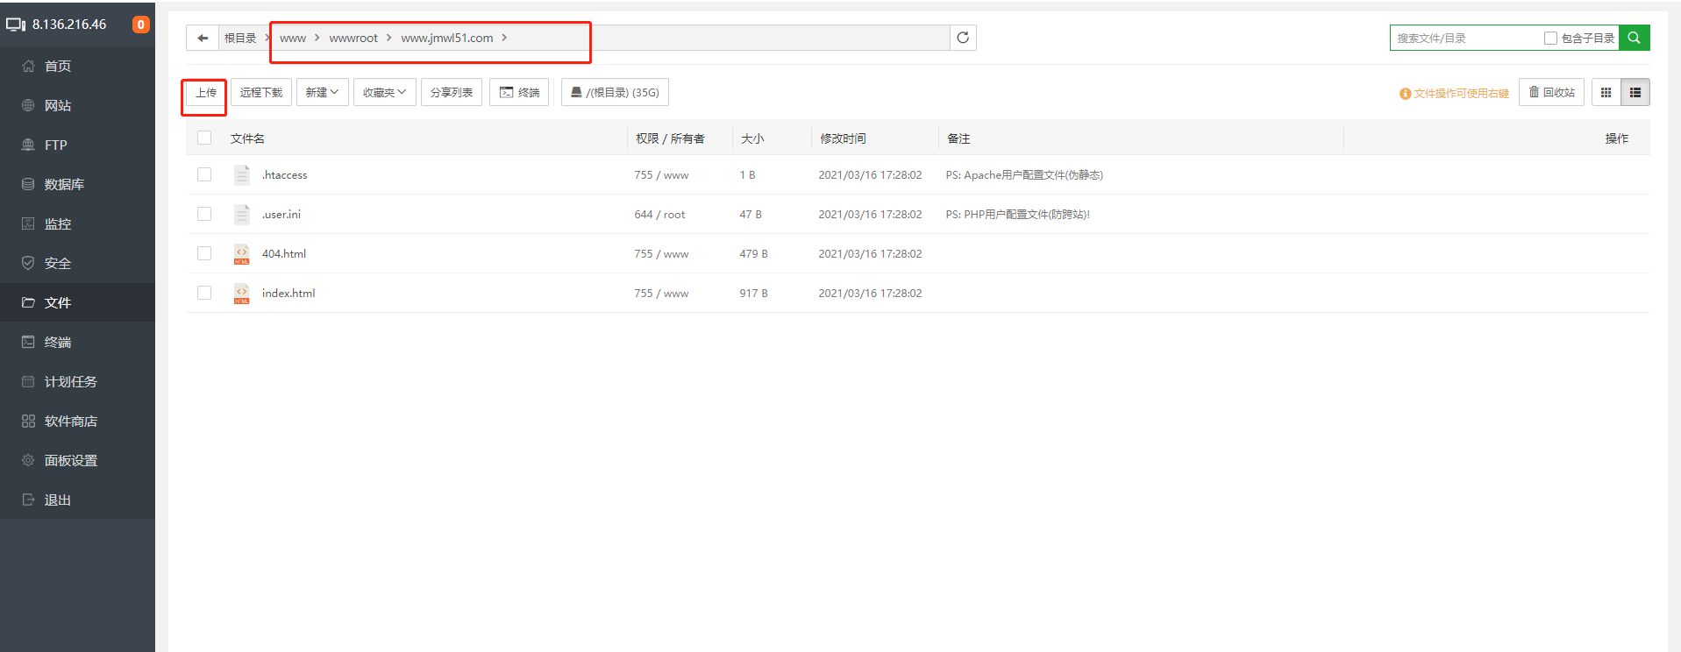The height and width of the screenshot is (652, 1681).
Task: Open 数据库 in the sidebar
Action: (x=77, y=184)
